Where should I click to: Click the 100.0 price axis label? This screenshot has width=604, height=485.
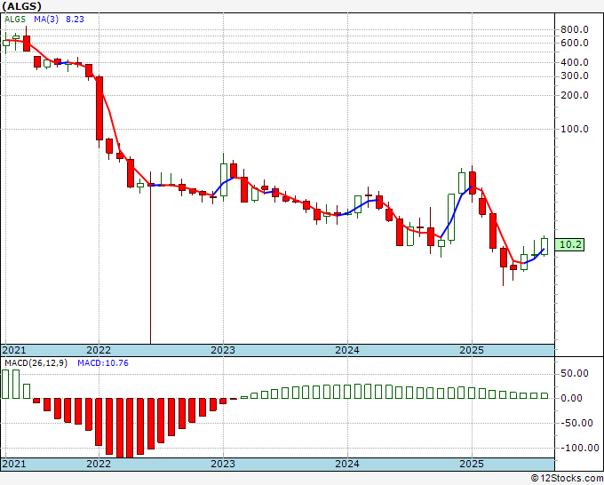coord(575,129)
